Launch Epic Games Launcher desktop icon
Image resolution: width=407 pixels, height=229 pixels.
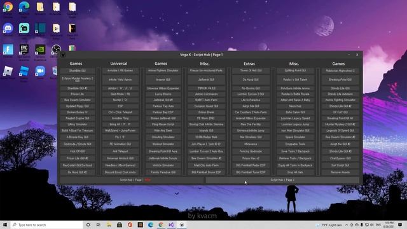click(x=24, y=50)
